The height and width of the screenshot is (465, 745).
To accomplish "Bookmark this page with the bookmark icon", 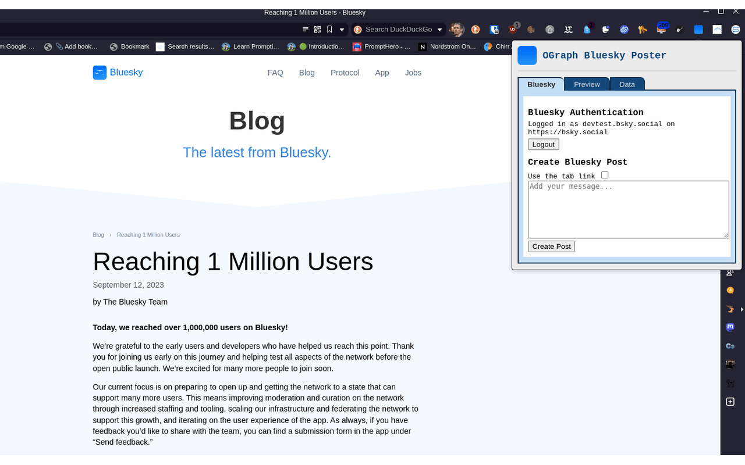I will [329, 30].
